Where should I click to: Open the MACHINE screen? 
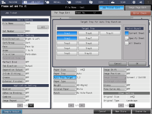coord(11,2)
